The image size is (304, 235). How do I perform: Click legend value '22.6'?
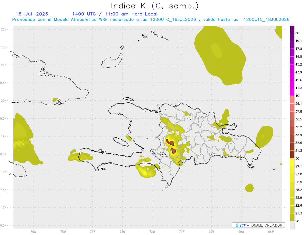tap(299, 205)
